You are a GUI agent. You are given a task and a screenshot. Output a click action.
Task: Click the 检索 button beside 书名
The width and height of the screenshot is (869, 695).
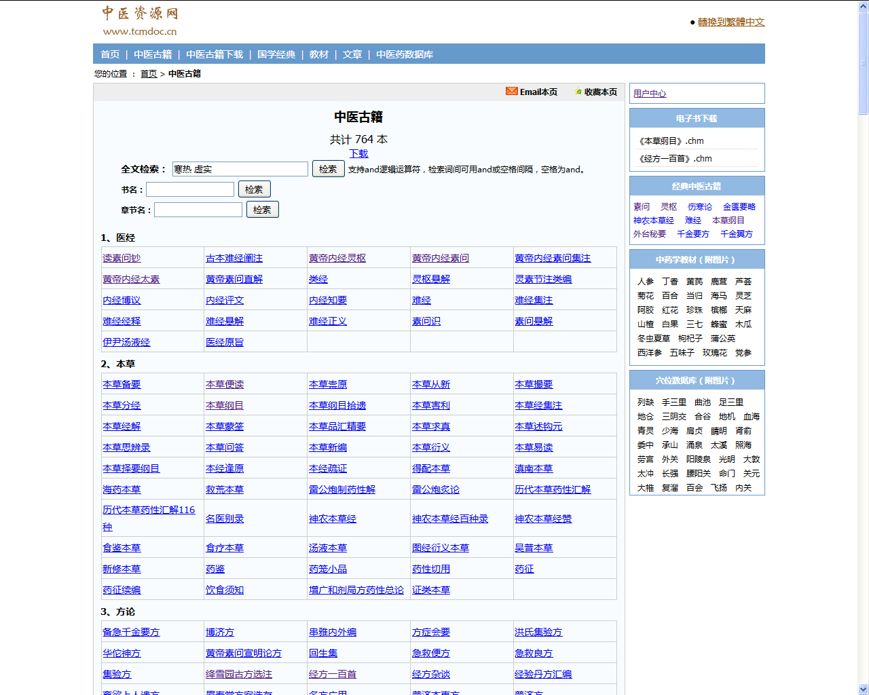tap(255, 189)
